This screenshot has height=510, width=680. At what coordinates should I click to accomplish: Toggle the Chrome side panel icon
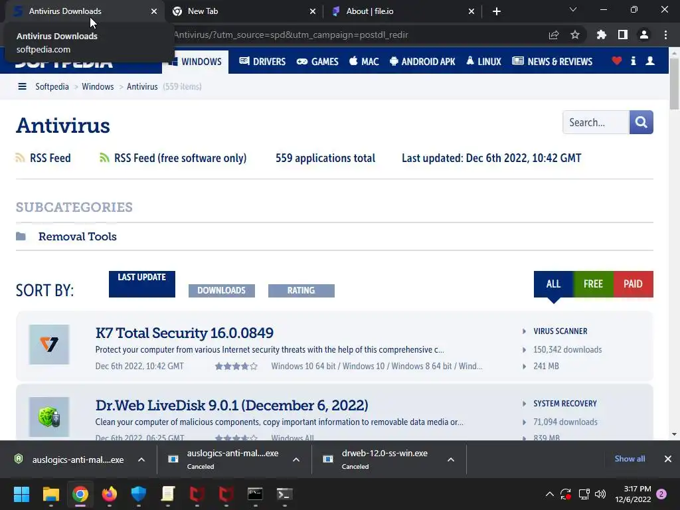(623, 35)
